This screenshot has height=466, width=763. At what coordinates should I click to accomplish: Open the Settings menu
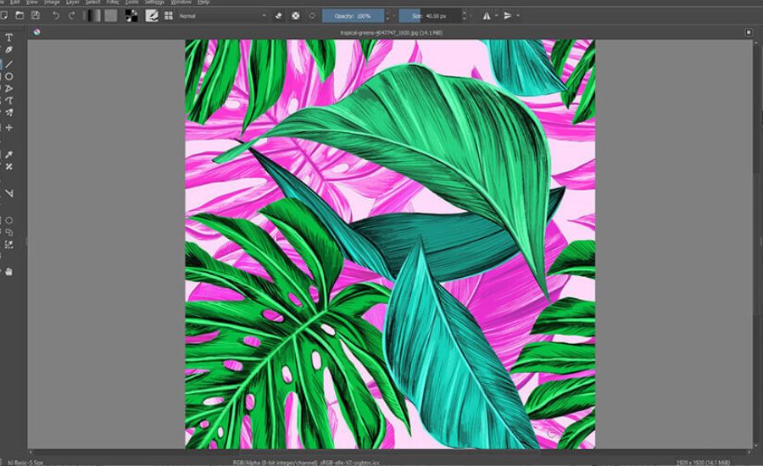point(154,3)
